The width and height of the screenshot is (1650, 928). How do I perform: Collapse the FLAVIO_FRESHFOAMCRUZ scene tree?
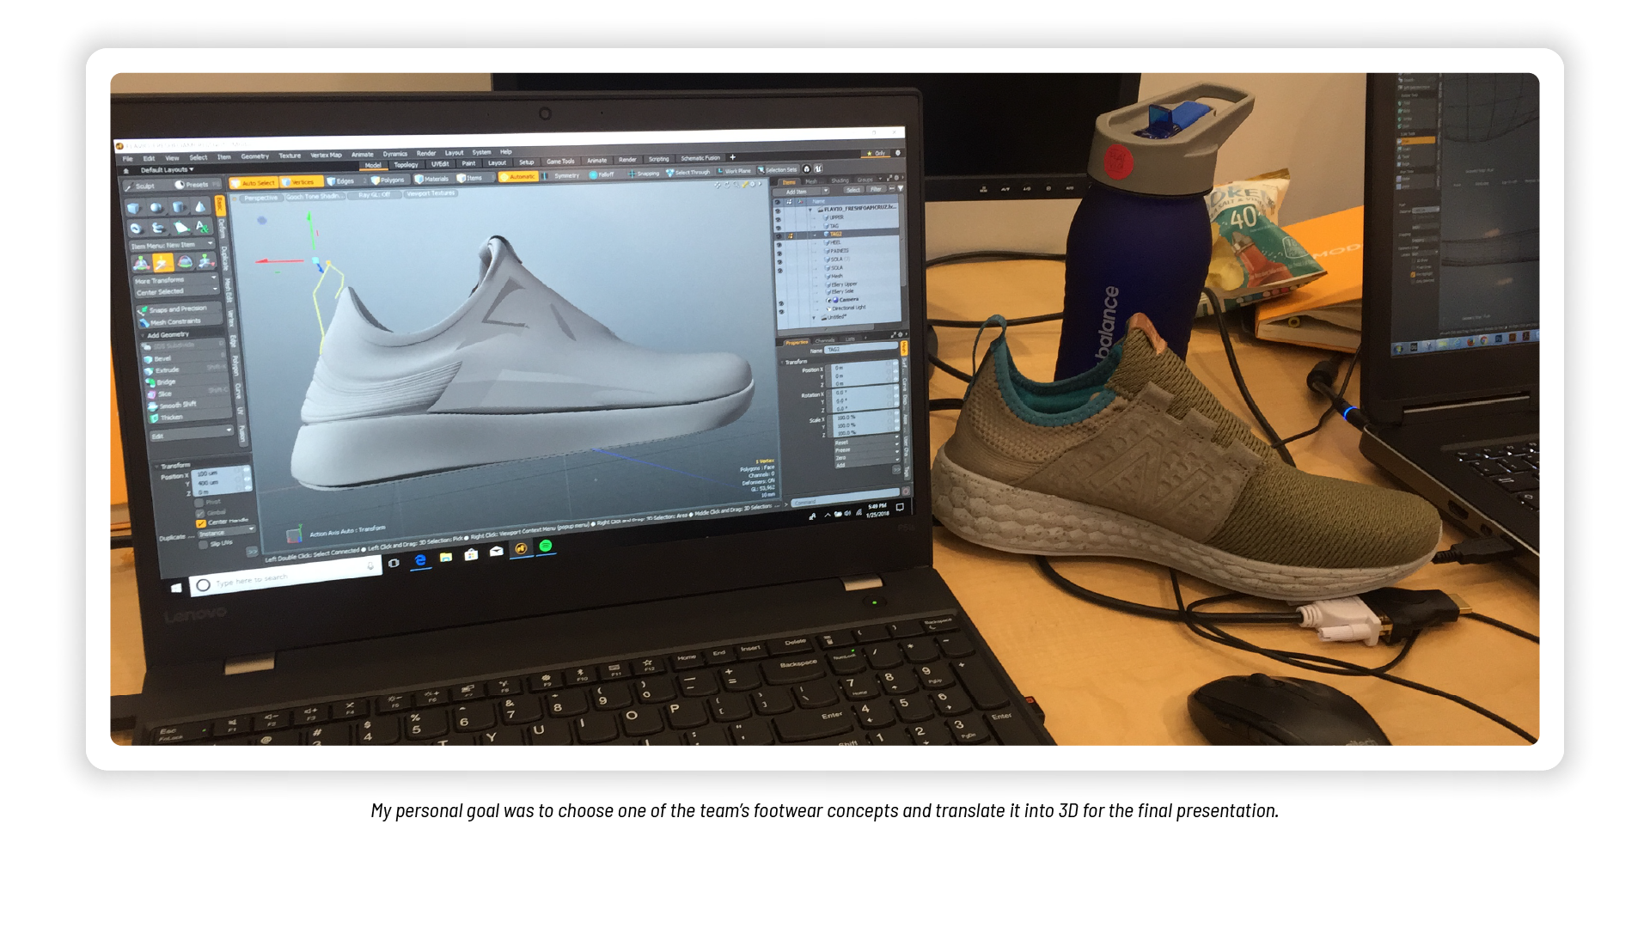tap(810, 209)
